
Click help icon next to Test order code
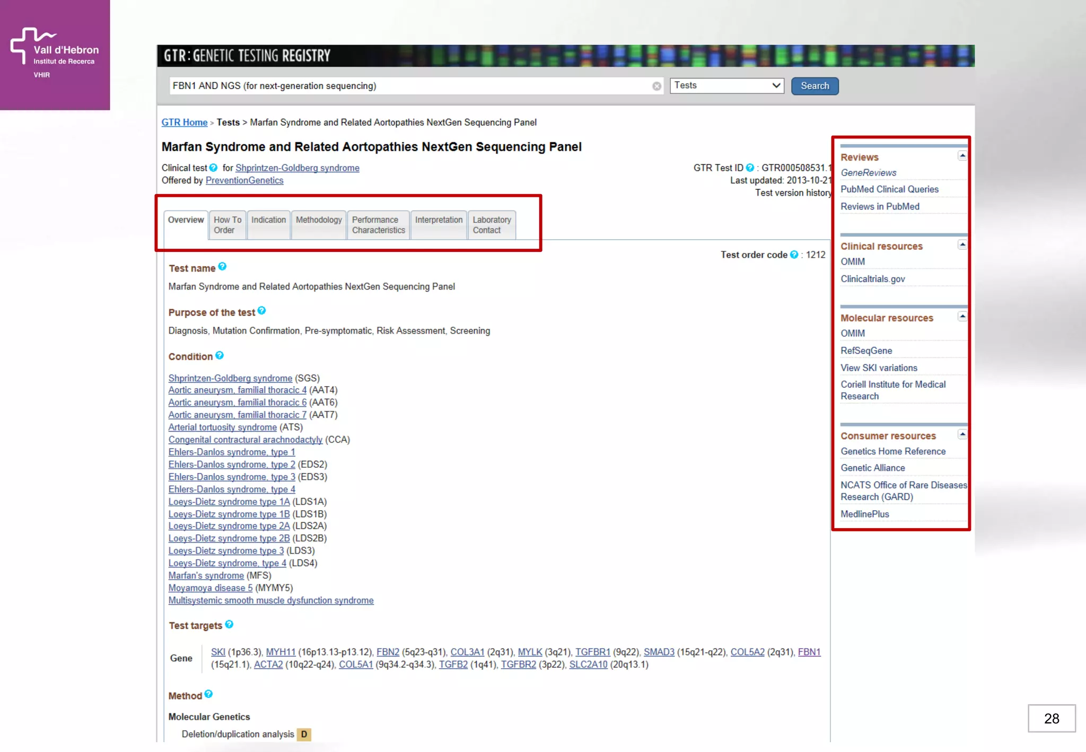(794, 255)
